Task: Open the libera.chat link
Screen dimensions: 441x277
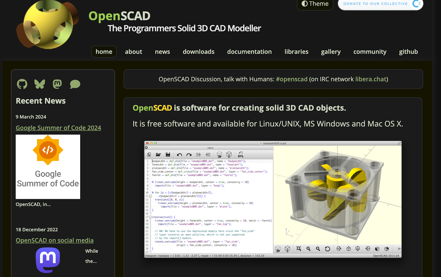Action: (371, 79)
